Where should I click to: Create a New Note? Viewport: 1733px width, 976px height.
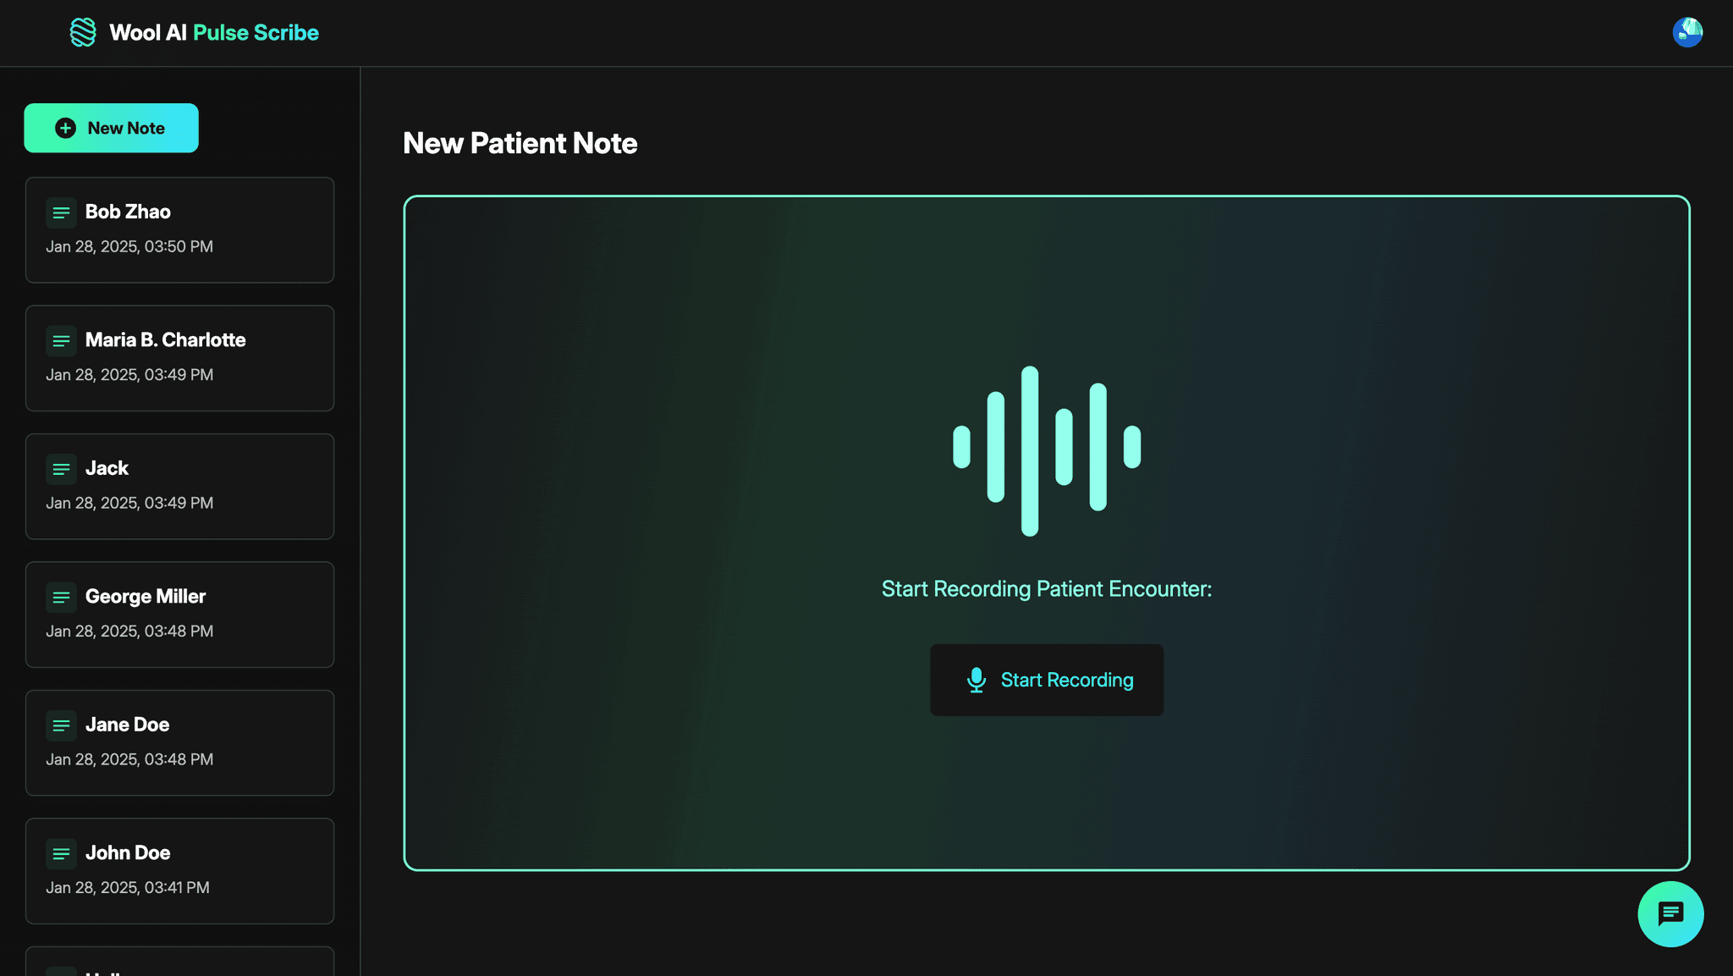click(111, 128)
